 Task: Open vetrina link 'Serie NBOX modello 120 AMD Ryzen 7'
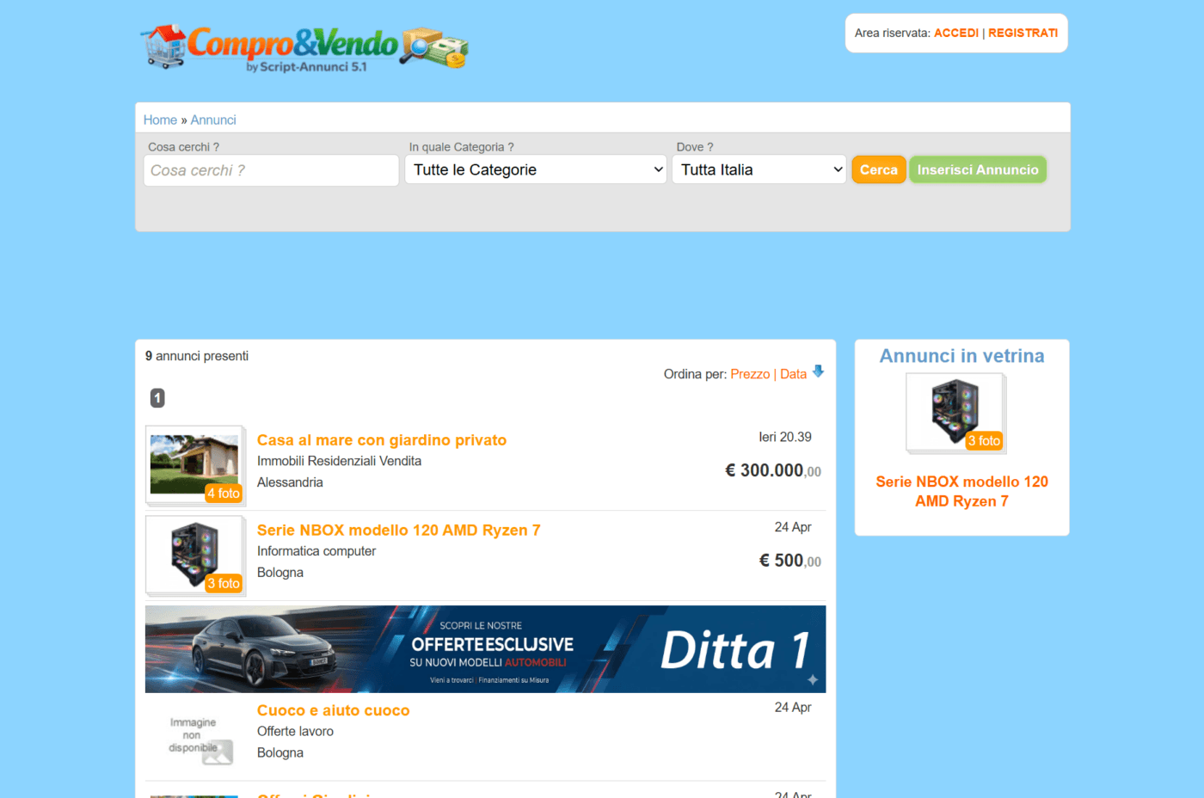coord(961,491)
